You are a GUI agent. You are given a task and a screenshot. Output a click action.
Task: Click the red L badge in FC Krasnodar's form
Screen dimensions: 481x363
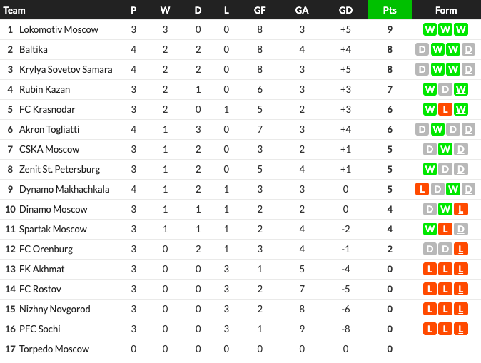pos(445,109)
